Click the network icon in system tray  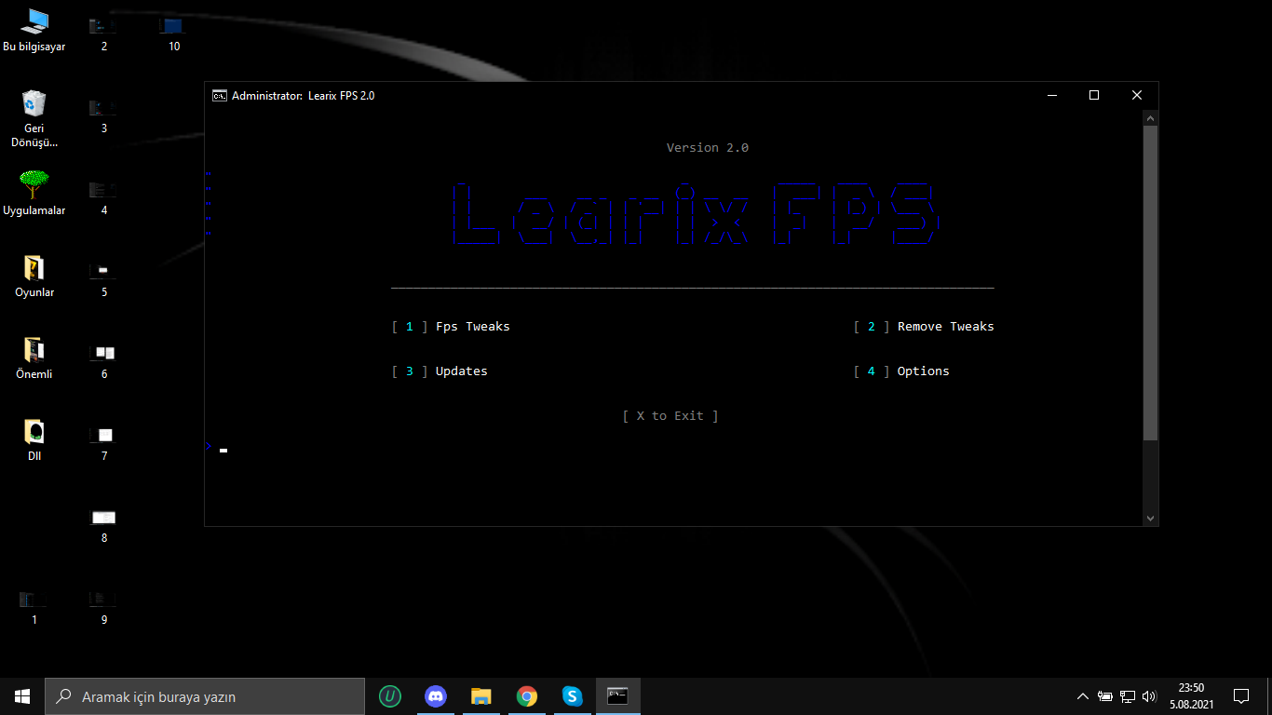tap(1128, 696)
